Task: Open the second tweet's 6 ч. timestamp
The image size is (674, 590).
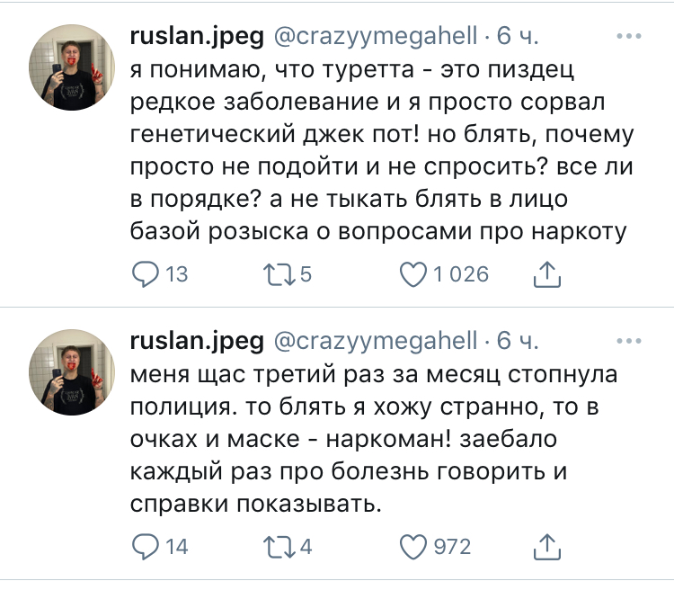Action: pos(518,340)
